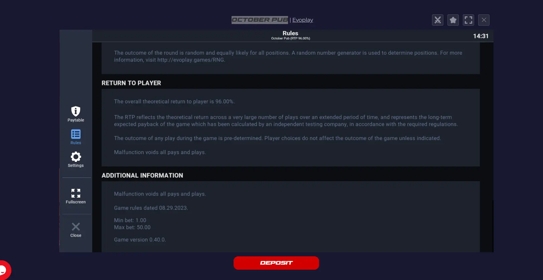Click the red DEPOSIT button
The image size is (543, 280).
[x=276, y=263]
